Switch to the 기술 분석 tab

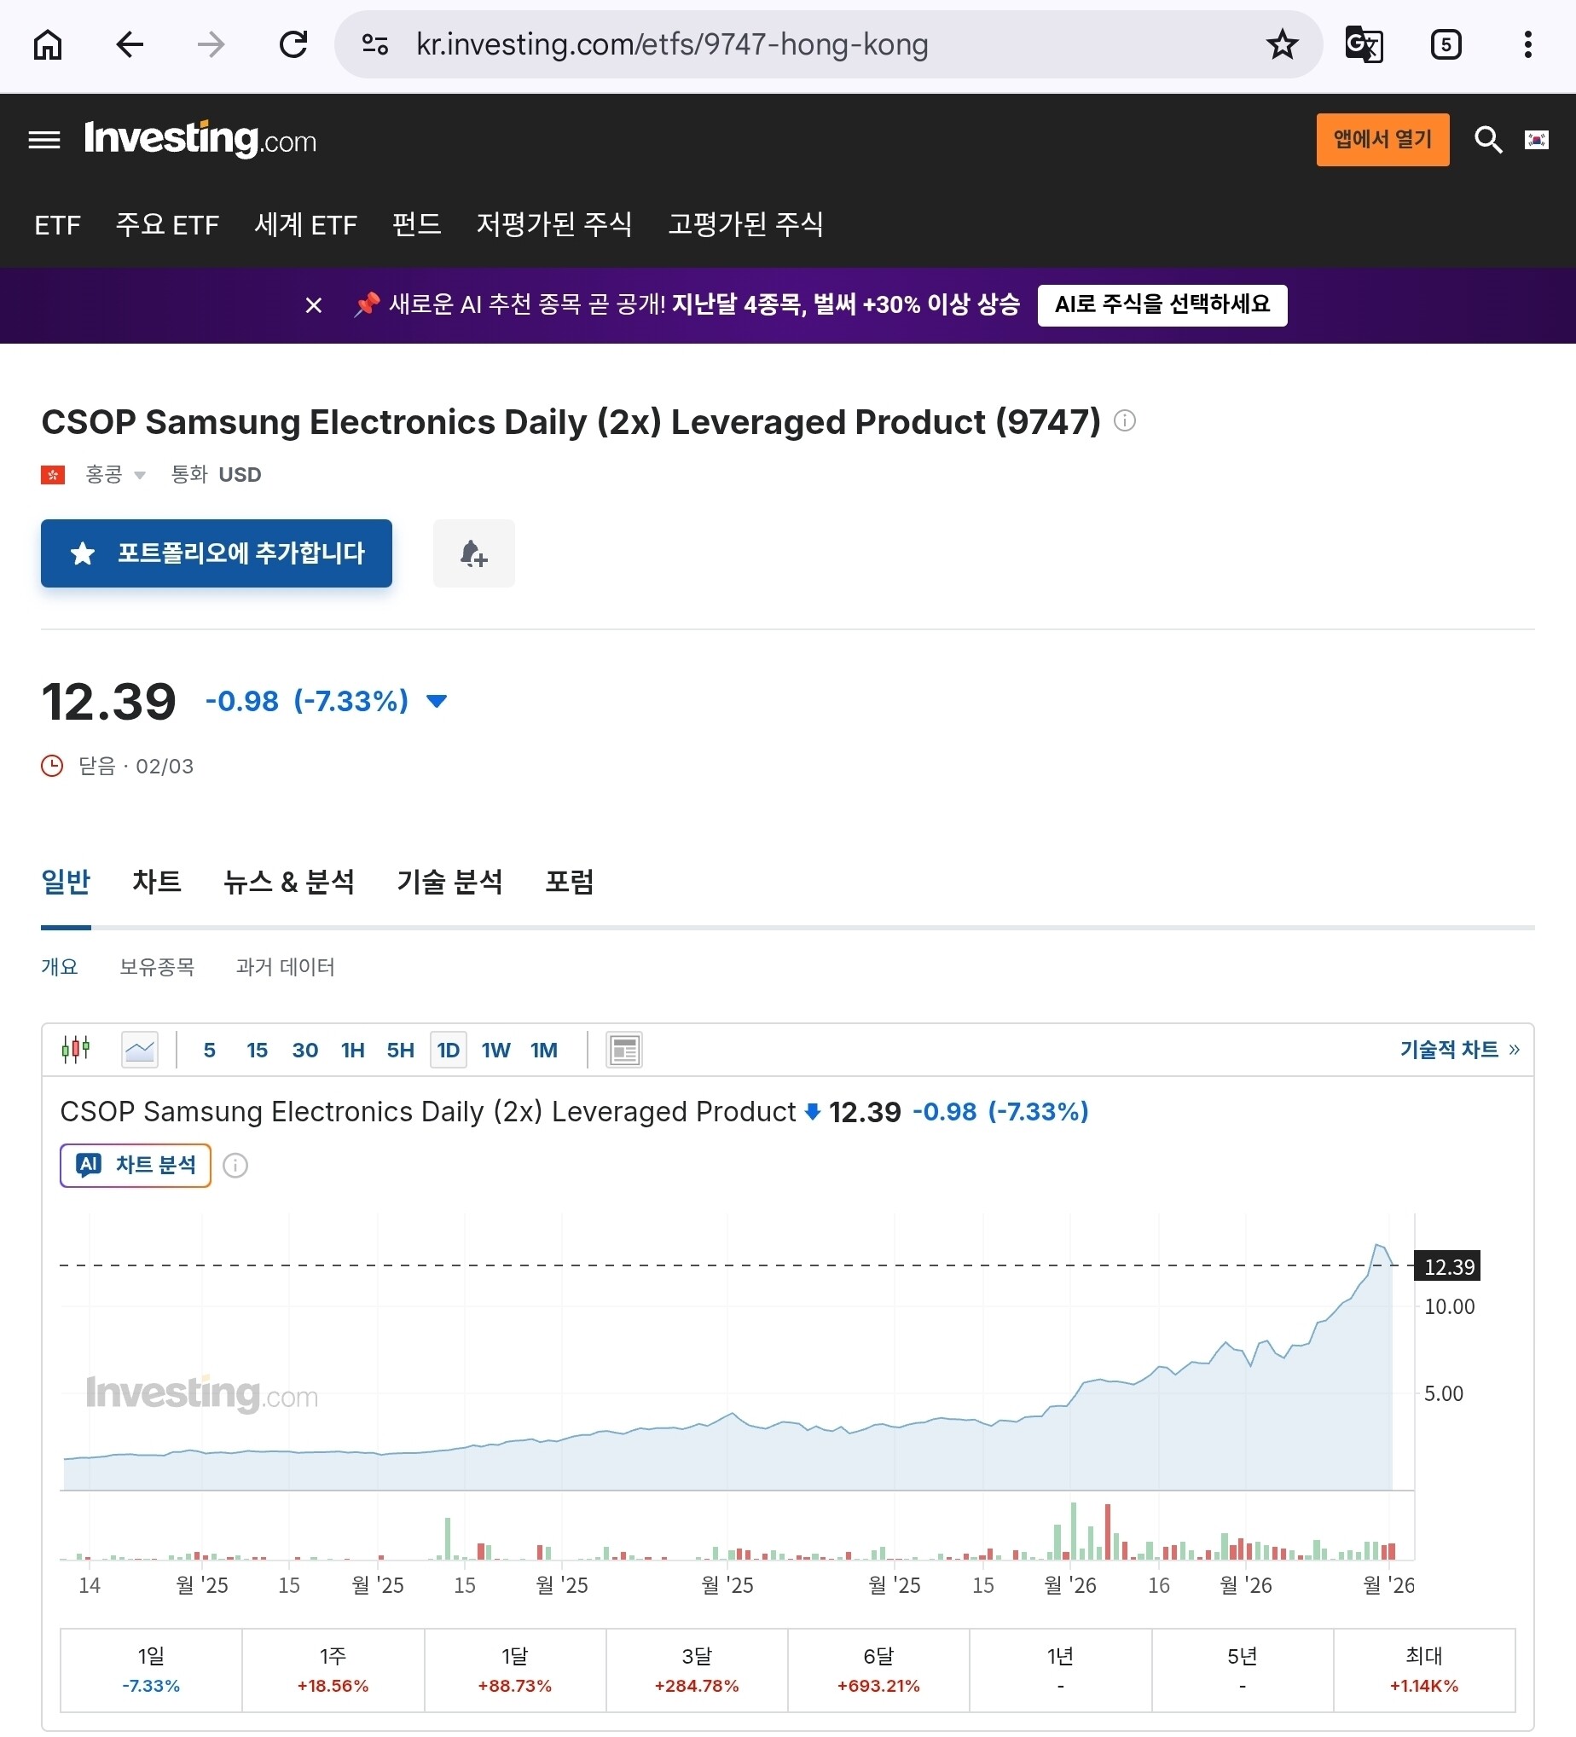click(x=449, y=882)
